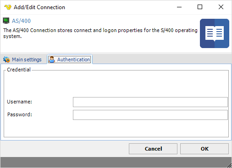Click the Username: label
The image size is (232, 168).
click(20, 102)
